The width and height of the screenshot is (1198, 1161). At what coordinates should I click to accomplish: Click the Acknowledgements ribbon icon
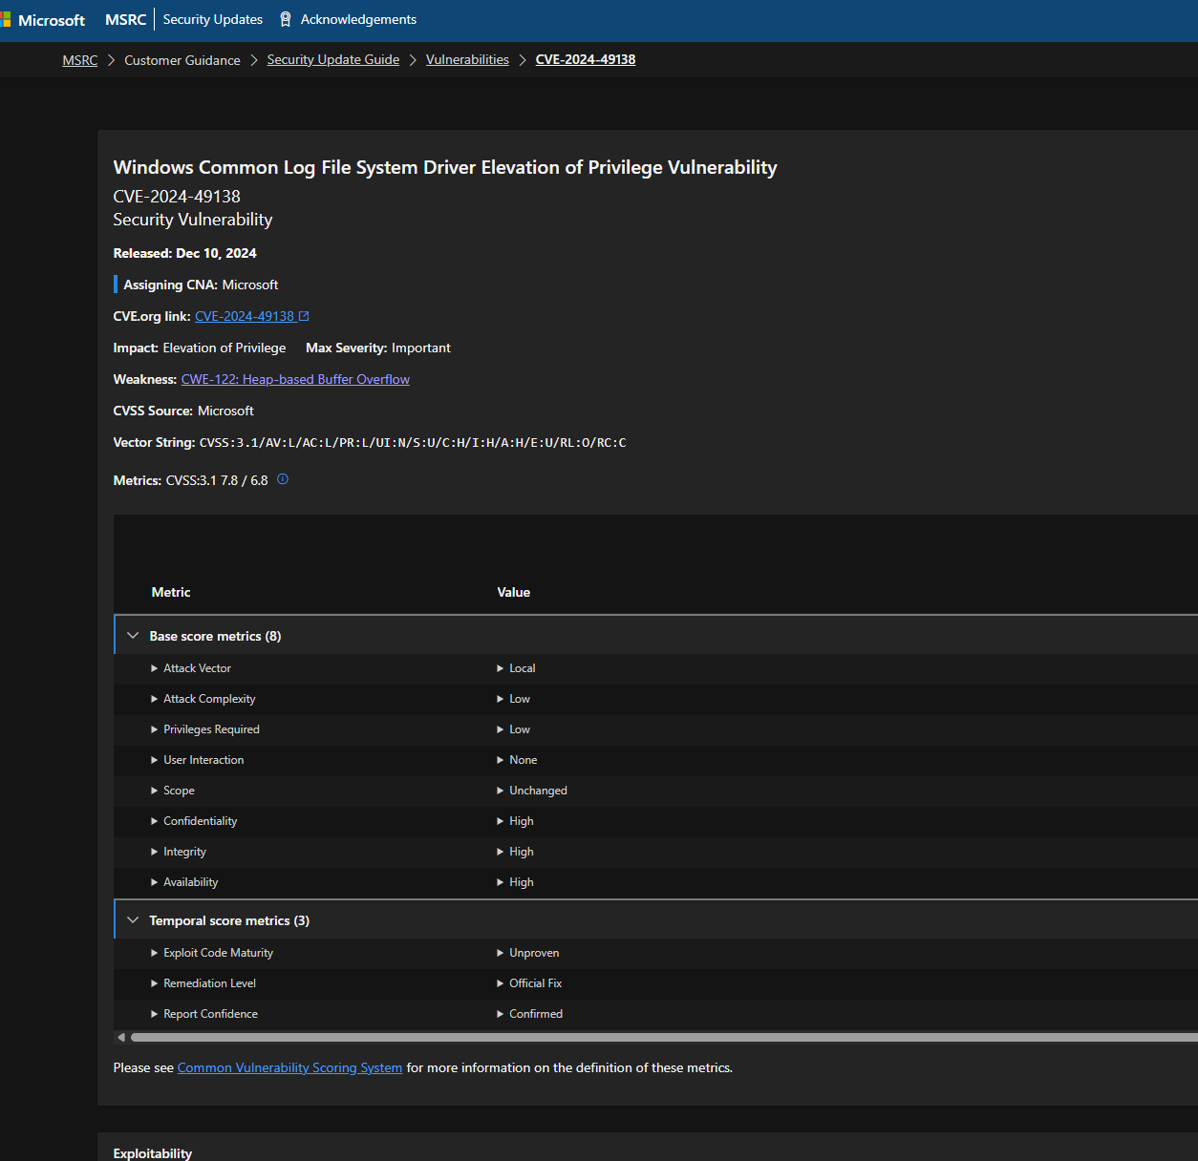(285, 20)
